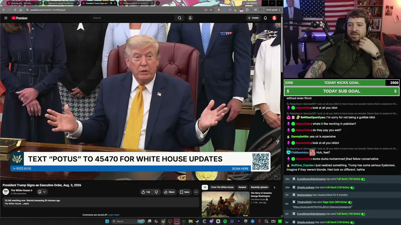Screen dimensions: 401x225
Task: Open the browser extensions puzzle icon
Action: pyautogui.click(x=247, y=10)
